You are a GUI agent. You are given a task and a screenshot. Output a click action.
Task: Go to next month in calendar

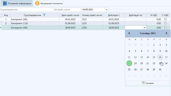(166, 33)
